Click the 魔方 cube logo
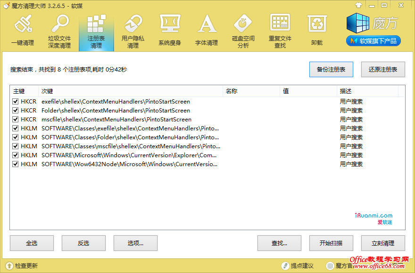This screenshot has width=415, height=273. pyautogui.click(x=358, y=23)
